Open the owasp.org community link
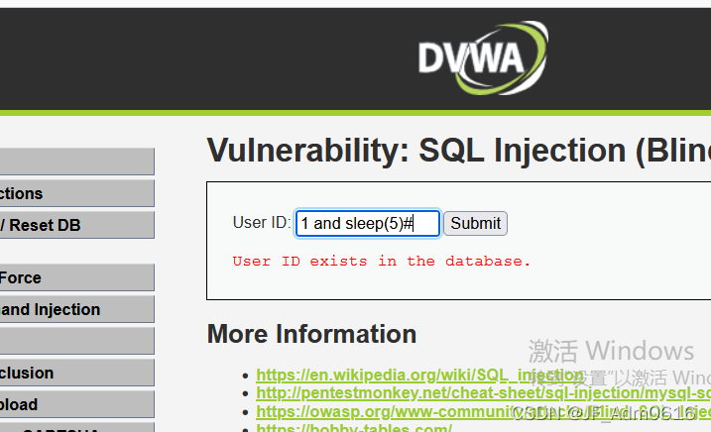The height and width of the screenshot is (432, 711). click(483, 411)
